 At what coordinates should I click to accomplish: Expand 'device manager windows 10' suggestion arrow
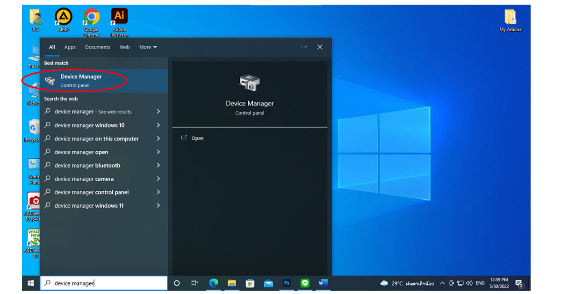[x=158, y=125]
